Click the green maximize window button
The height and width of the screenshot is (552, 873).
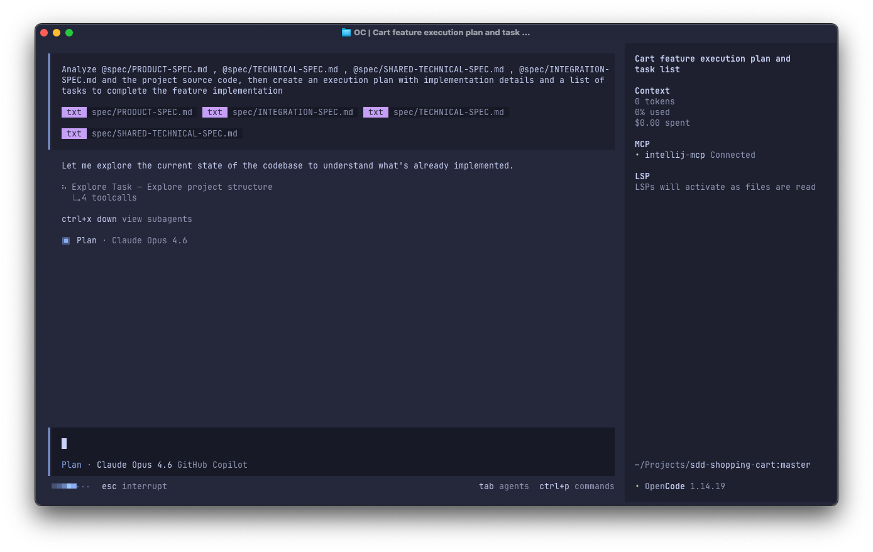point(69,33)
